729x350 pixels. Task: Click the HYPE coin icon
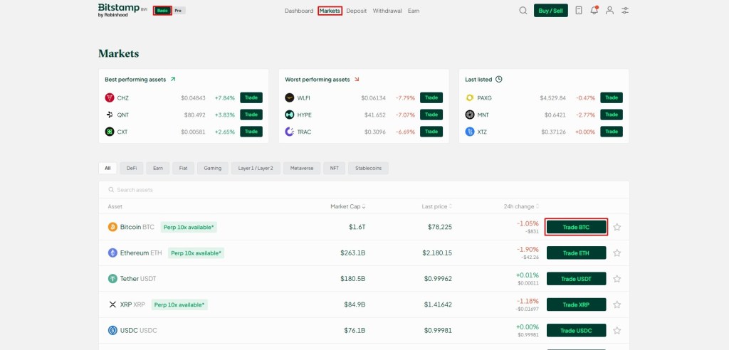pyautogui.click(x=290, y=115)
